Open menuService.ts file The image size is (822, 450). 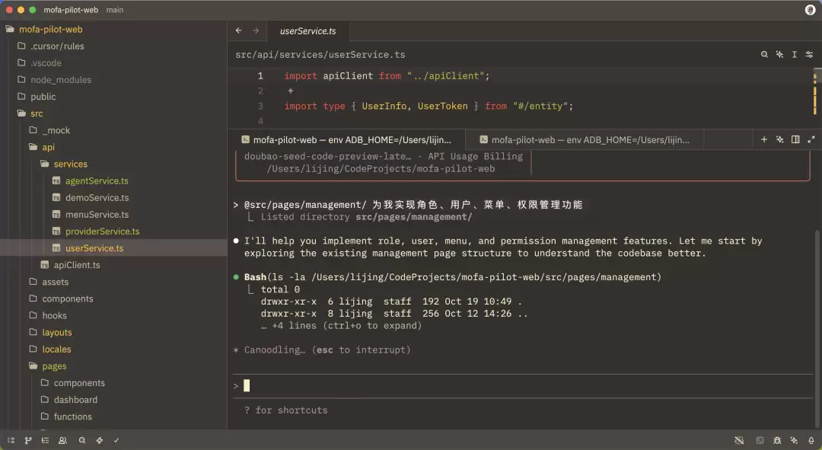pyautogui.click(x=97, y=215)
